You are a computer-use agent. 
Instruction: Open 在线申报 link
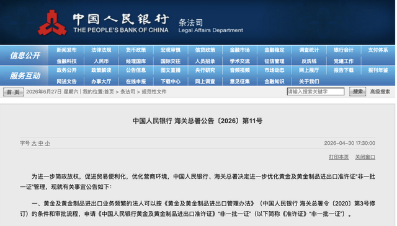pyautogui.click(x=136, y=81)
